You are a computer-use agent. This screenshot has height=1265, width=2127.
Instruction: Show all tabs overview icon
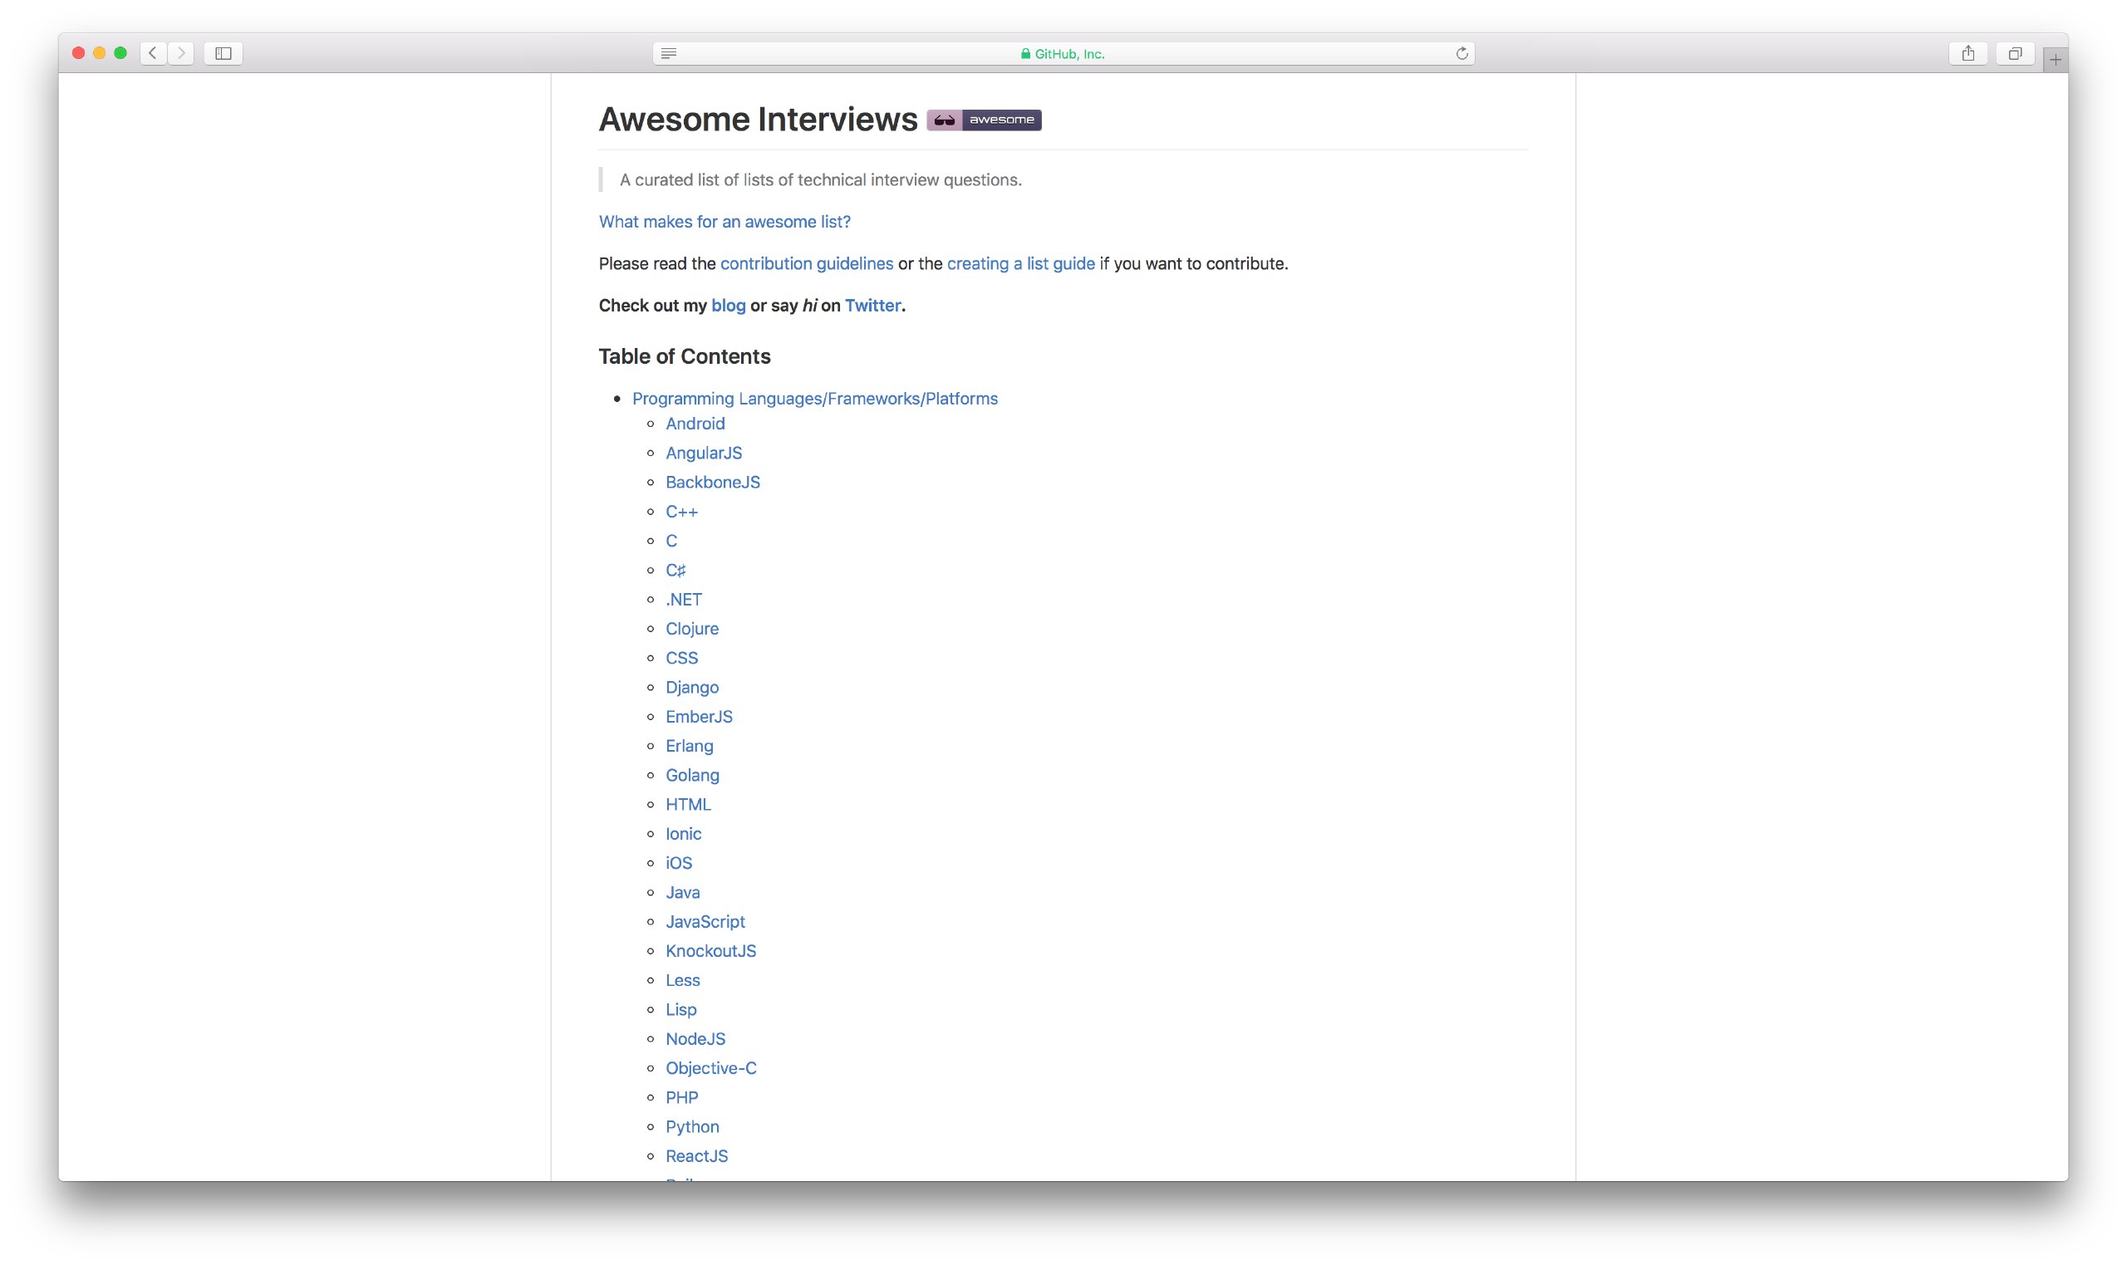(2016, 53)
